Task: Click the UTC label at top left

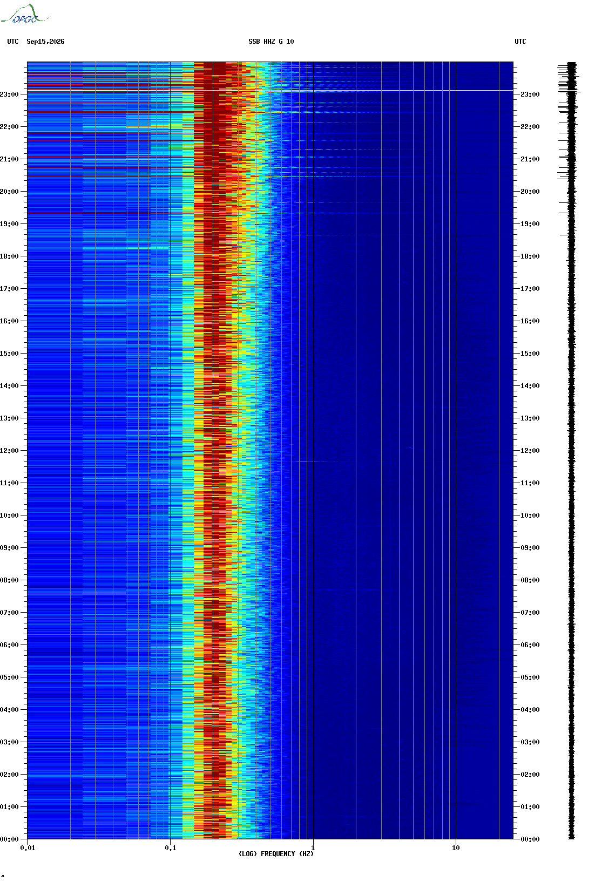Action: point(13,42)
